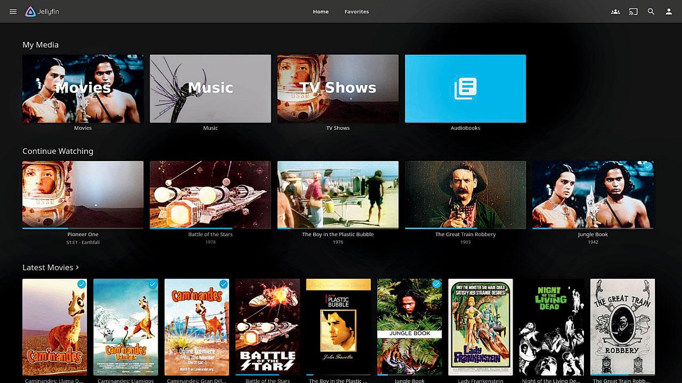Click the TV Shows label under My Media
Screen dimensions: 682x383
pyautogui.click(x=338, y=128)
